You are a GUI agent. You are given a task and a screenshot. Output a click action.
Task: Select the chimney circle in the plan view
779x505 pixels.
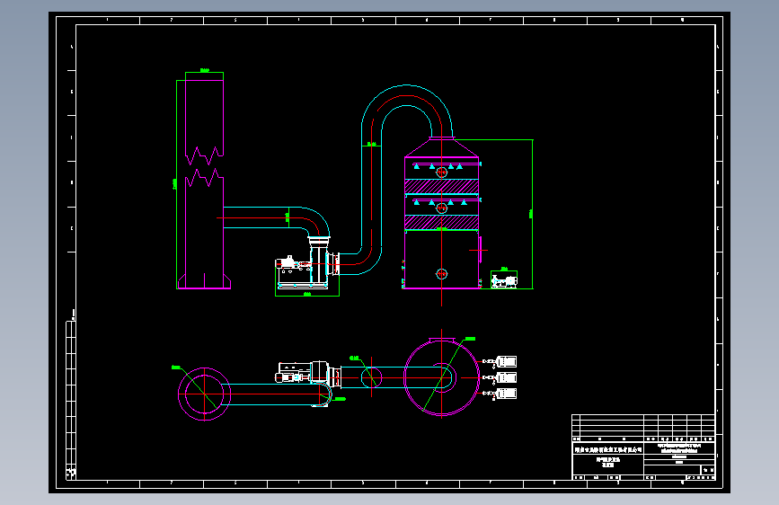pyautogui.click(x=204, y=394)
